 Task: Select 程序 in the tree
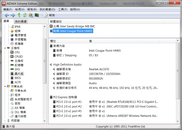17,95
